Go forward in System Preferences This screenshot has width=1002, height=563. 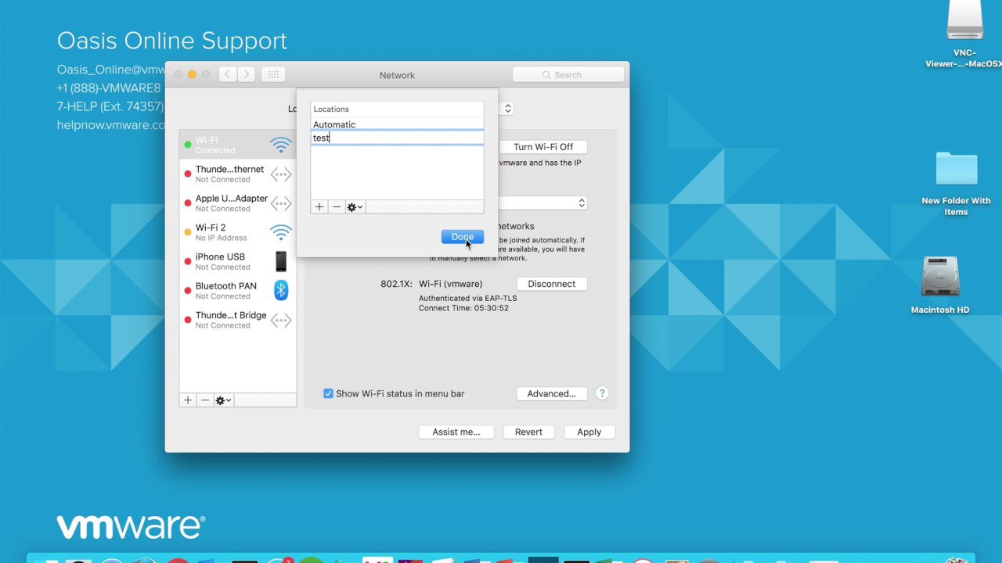[x=246, y=74]
